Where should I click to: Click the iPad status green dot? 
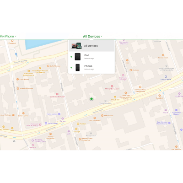click(71, 57)
